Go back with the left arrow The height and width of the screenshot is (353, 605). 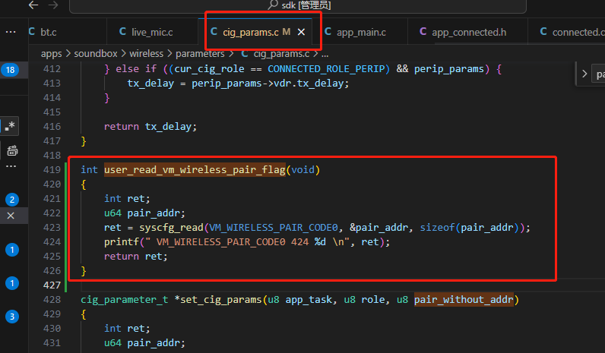pos(33,5)
